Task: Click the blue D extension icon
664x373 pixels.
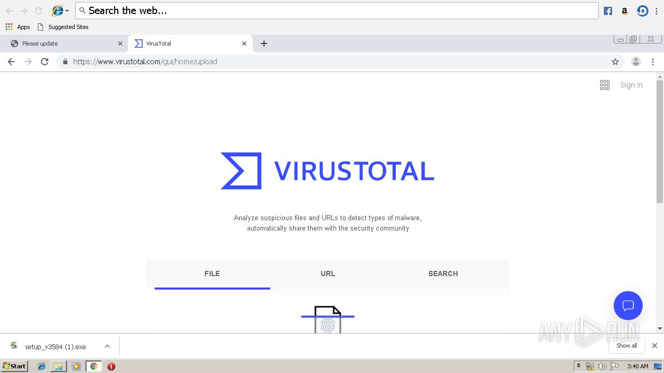Action: [x=643, y=11]
